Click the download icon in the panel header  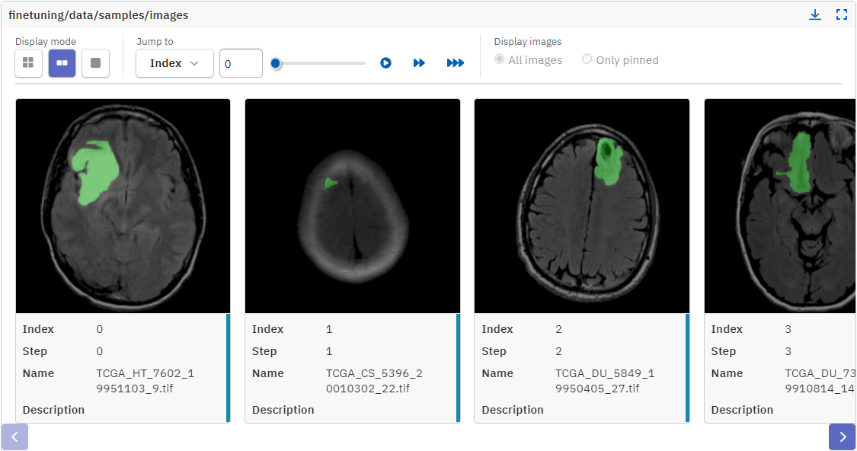[815, 14]
